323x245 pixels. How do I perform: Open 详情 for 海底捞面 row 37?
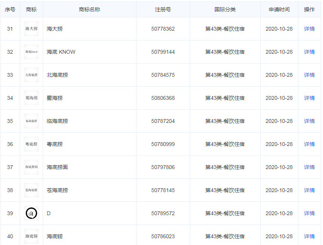pyautogui.click(x=309, y=167)
